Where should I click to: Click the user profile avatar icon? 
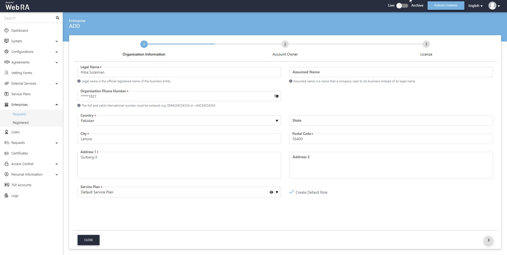492,6
